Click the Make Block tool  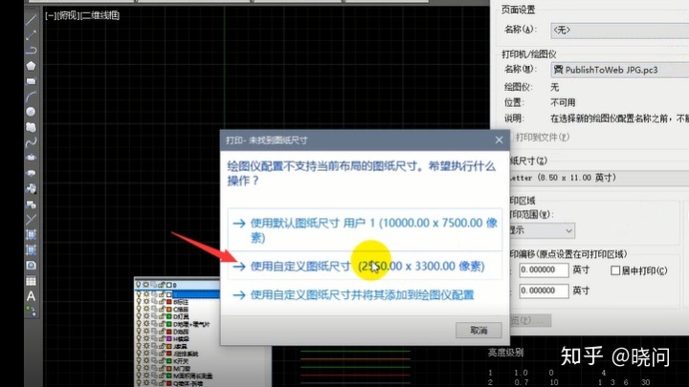coord(31,204)
